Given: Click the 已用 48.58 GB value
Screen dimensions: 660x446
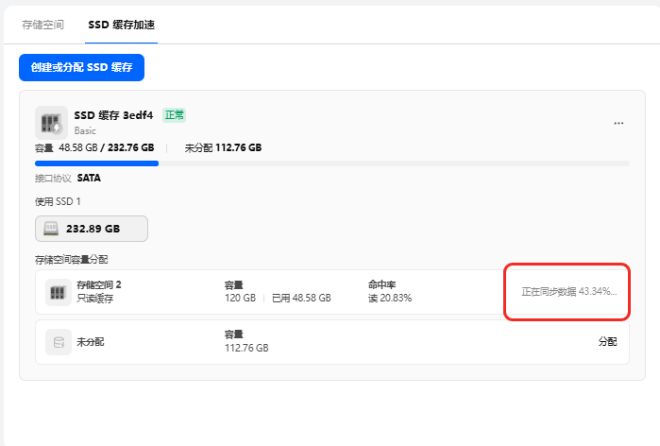Looking at the screenshot, I should click(301, 299).
